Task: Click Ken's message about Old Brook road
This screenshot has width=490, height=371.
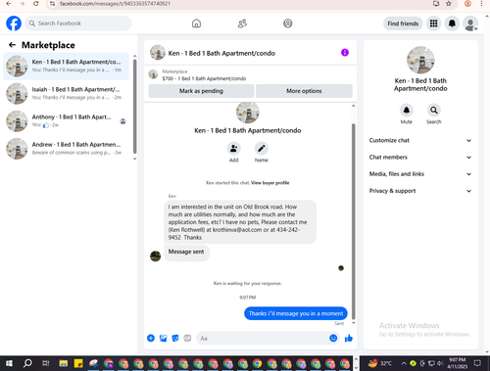Action: [240, 222]
